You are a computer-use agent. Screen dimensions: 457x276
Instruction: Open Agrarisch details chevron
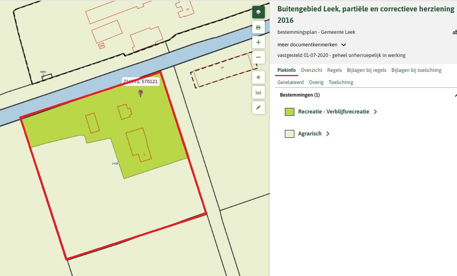click(x=328, y=134)
